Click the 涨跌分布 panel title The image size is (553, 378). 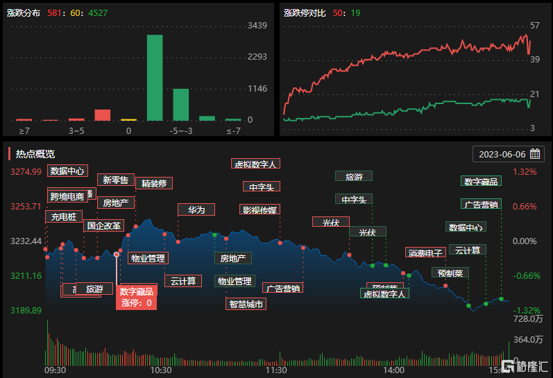coord(24,13)
